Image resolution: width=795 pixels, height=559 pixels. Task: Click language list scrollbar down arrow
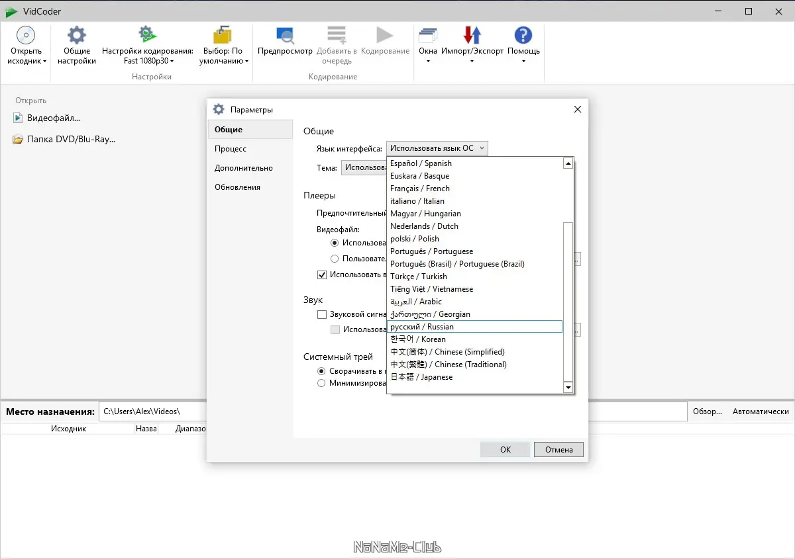(568, 388)
